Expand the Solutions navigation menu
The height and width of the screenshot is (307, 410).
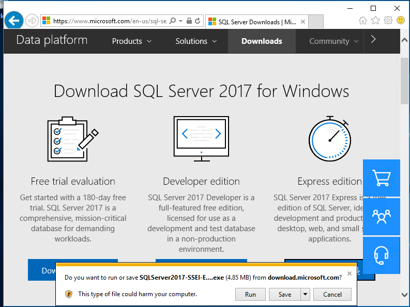pyautogui.click(x=196, y=41)
